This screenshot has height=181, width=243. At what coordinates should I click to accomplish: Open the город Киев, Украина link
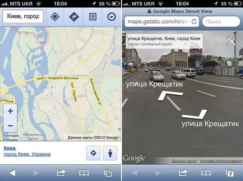click(27, 154)
